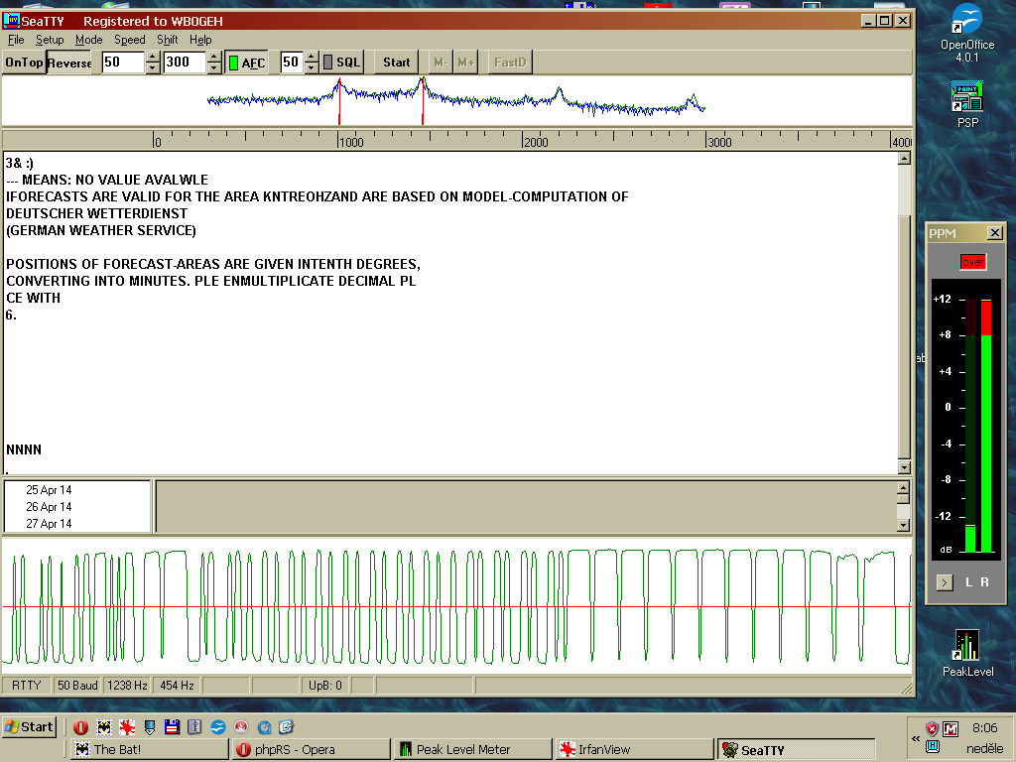Click the baud rate field showing 50
The image size is (1016, 762).
123,63
